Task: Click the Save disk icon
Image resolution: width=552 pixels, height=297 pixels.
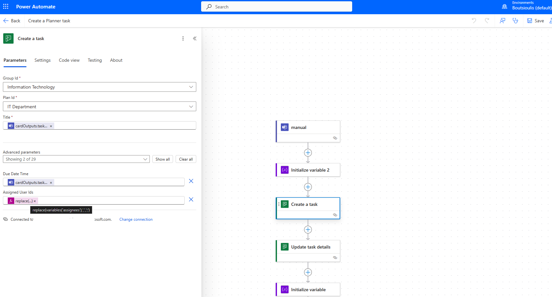Action: [x=530, y=21]
